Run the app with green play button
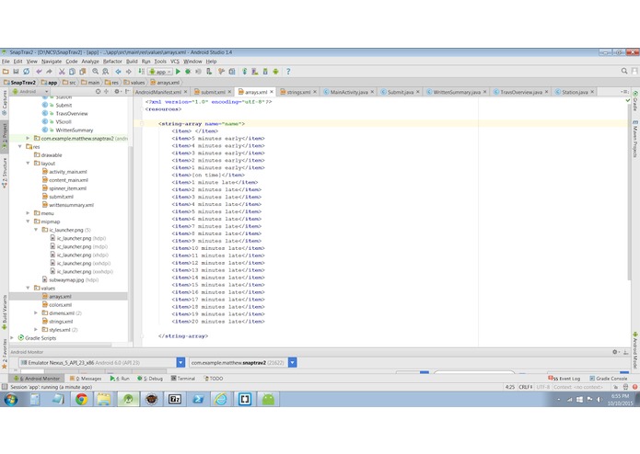 (x=178, y=72)
